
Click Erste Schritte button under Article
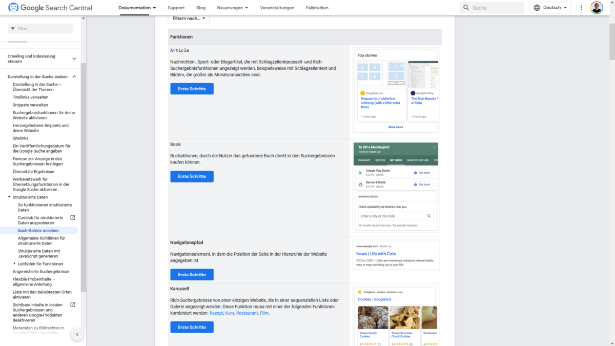[x=192, y=89]
